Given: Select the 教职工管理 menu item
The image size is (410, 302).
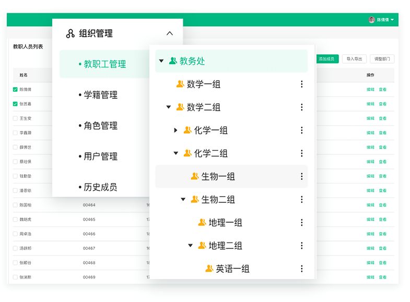Looking at the screenshot, I should pyautogui.click(x=104, y=64).
